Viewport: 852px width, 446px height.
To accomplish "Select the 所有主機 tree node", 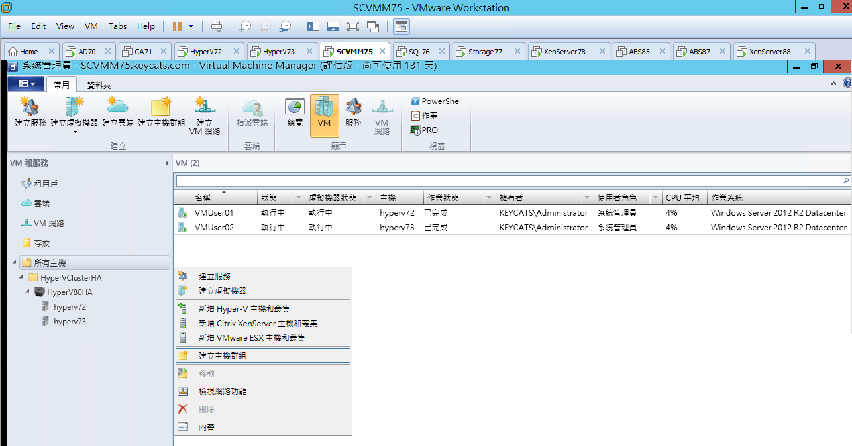I will pyautogui.click(x=94, y=263).
